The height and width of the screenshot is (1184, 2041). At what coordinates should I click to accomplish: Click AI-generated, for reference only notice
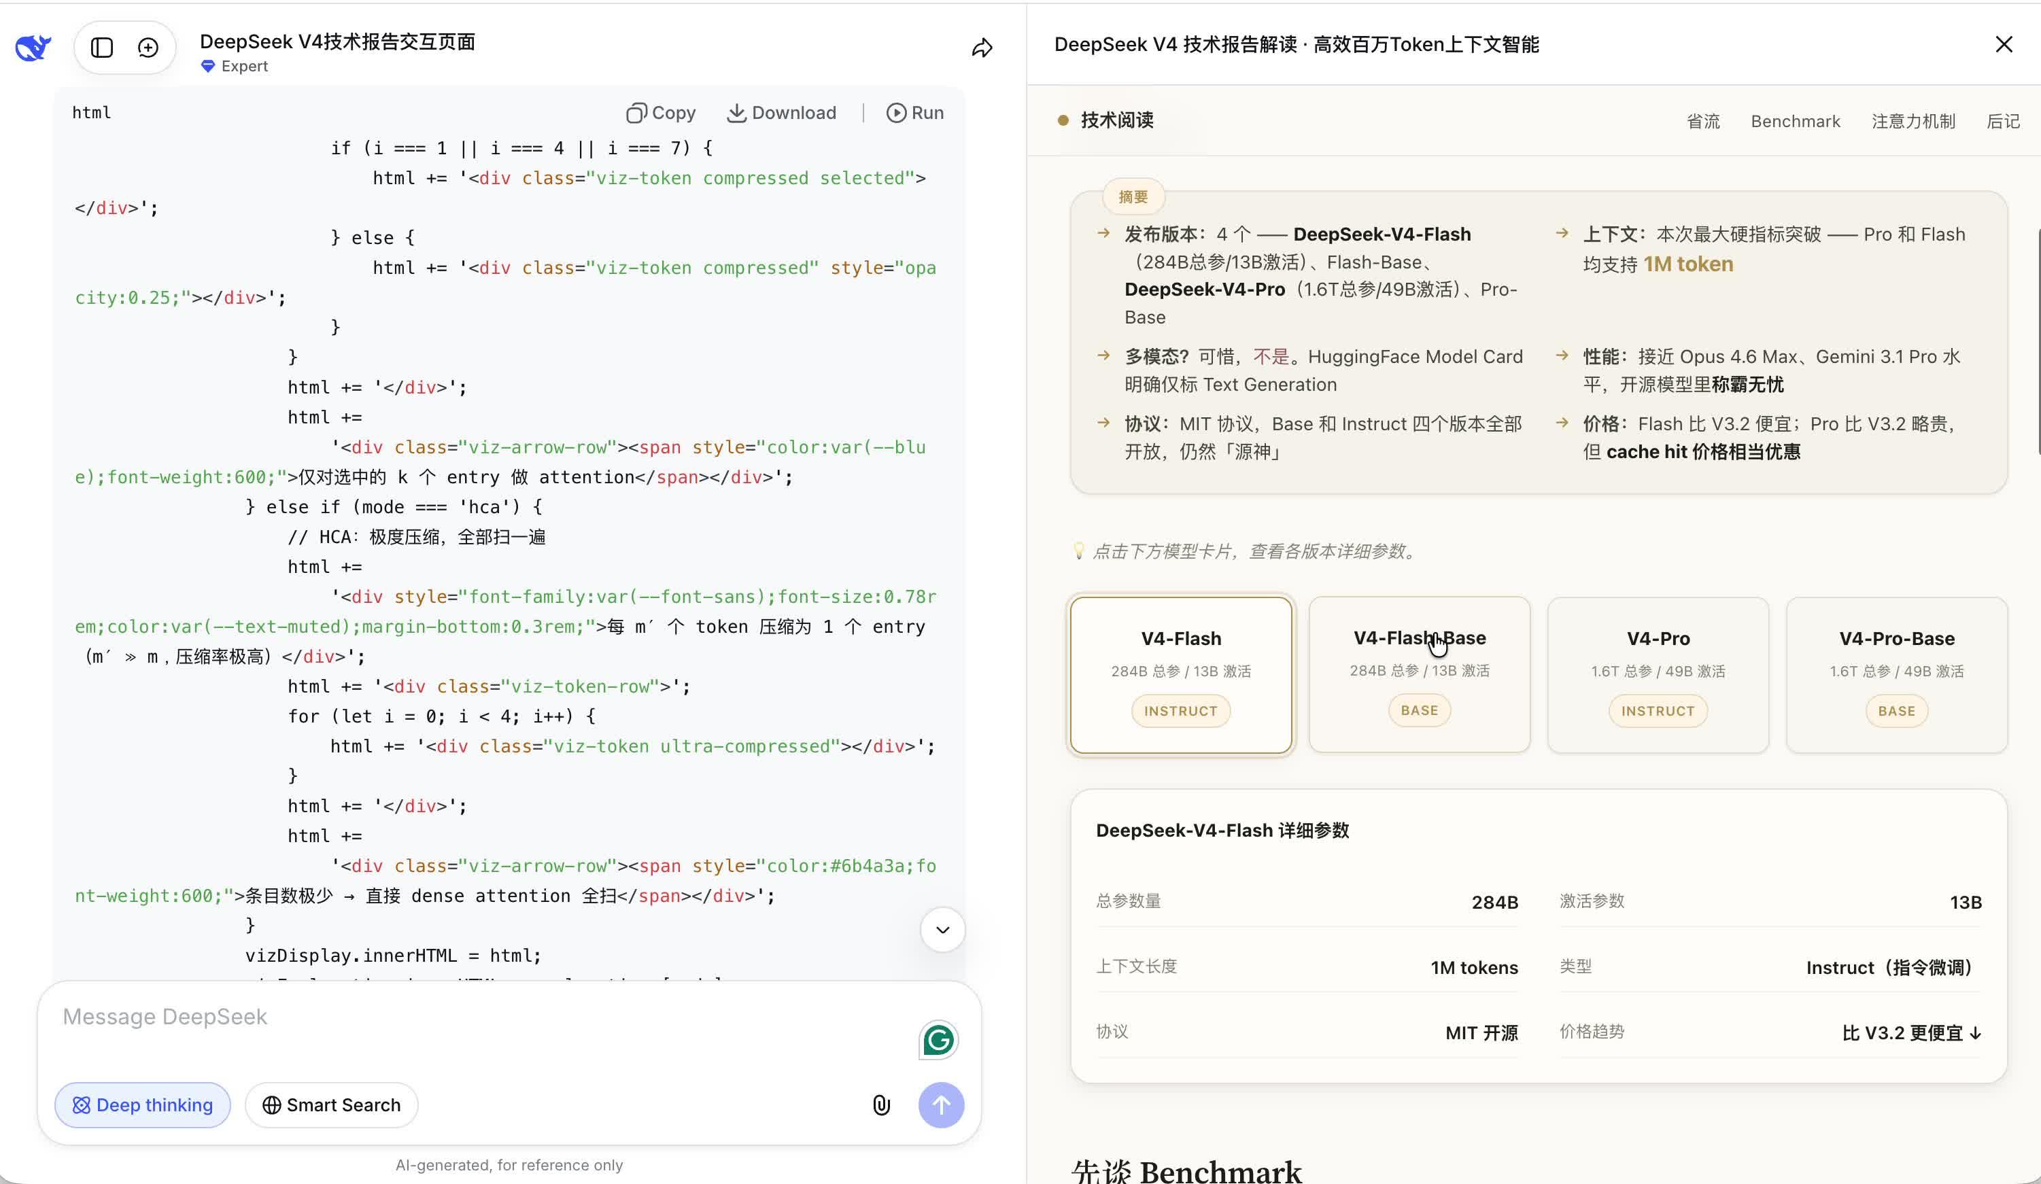coord(509,1164)
